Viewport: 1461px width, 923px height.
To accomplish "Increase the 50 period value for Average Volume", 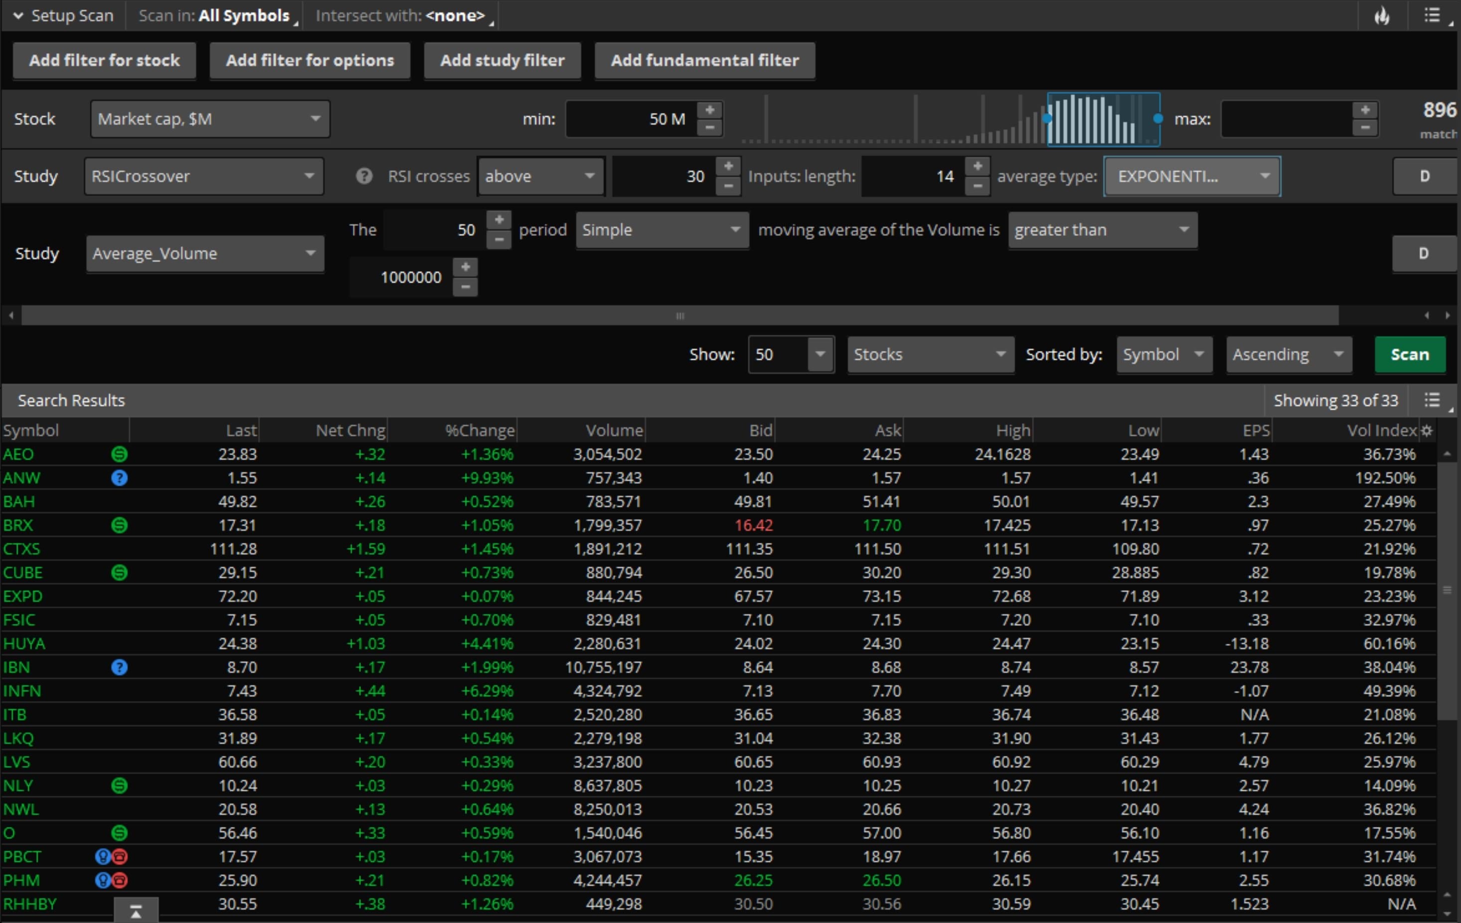I will pos(499,220).
